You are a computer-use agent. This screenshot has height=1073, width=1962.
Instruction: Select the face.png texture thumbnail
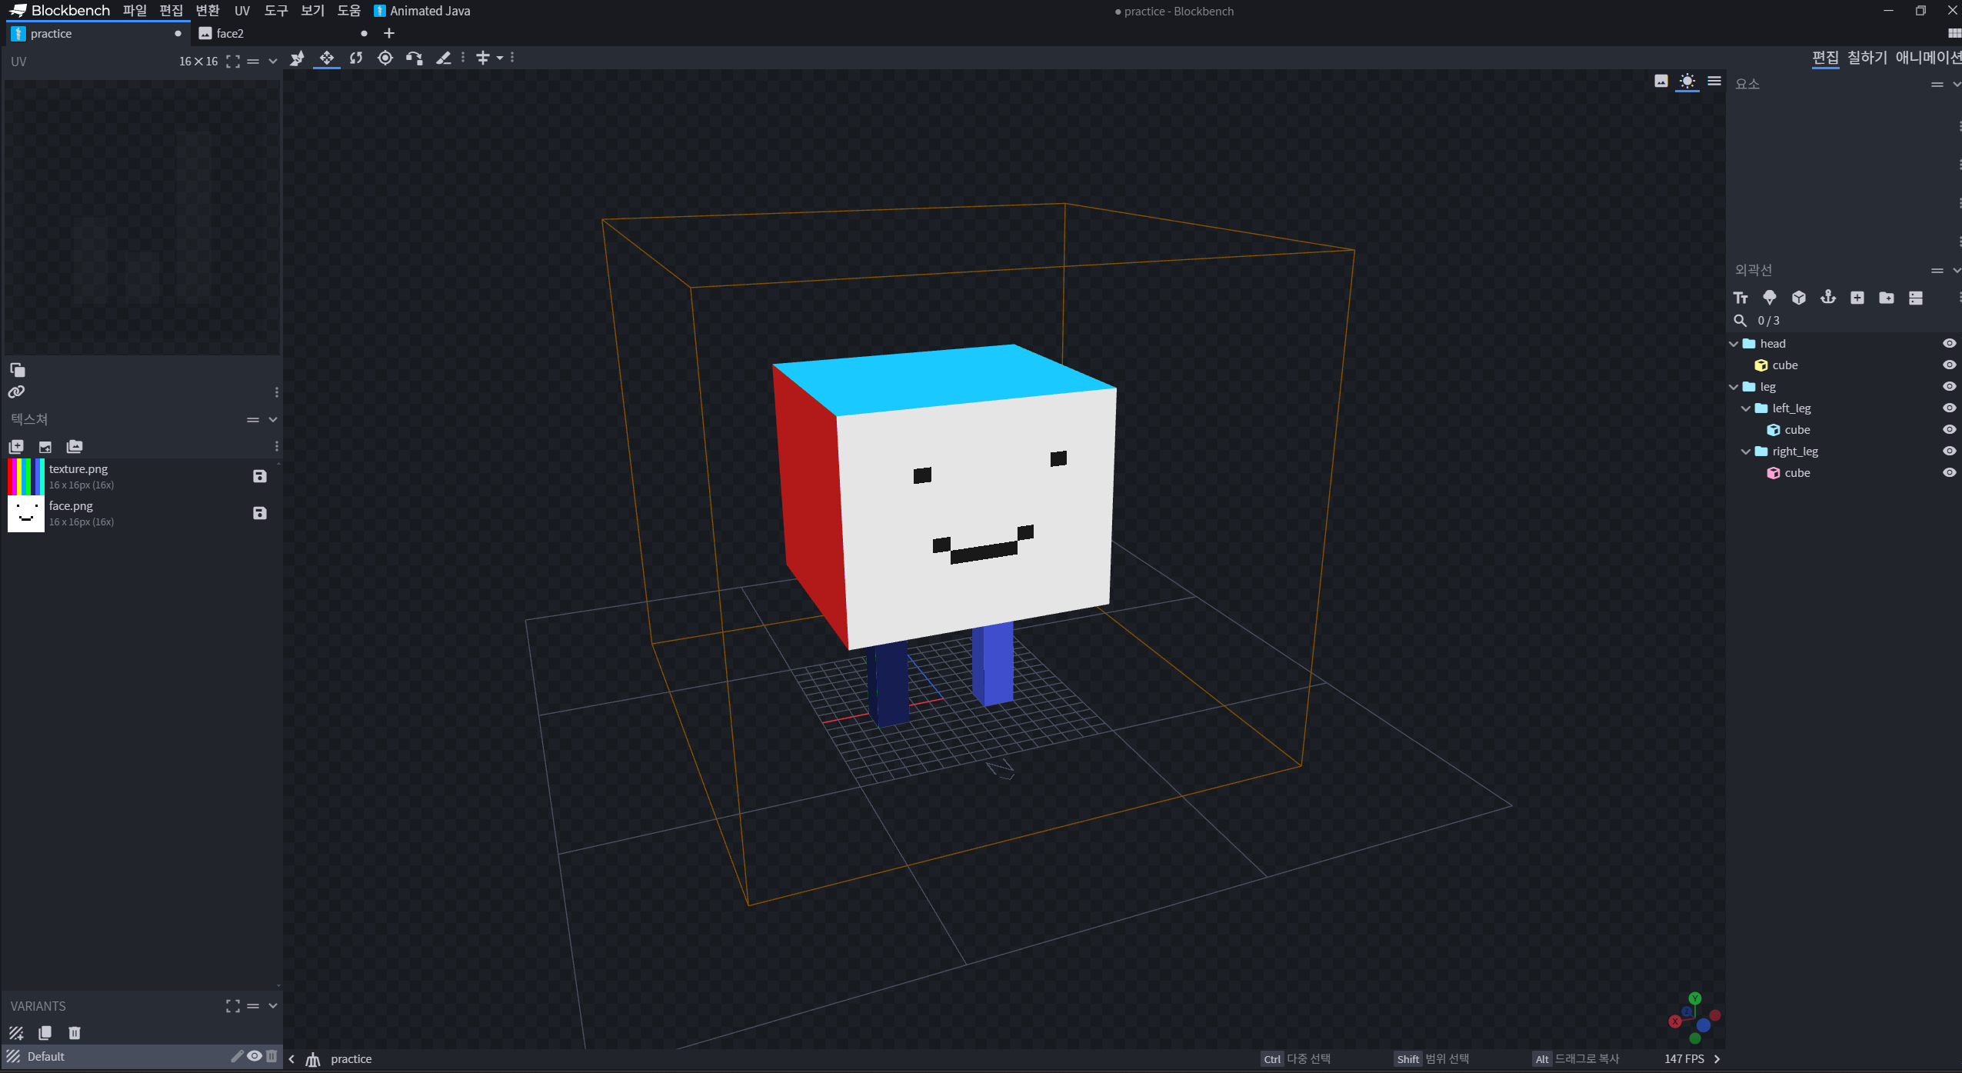26,513
